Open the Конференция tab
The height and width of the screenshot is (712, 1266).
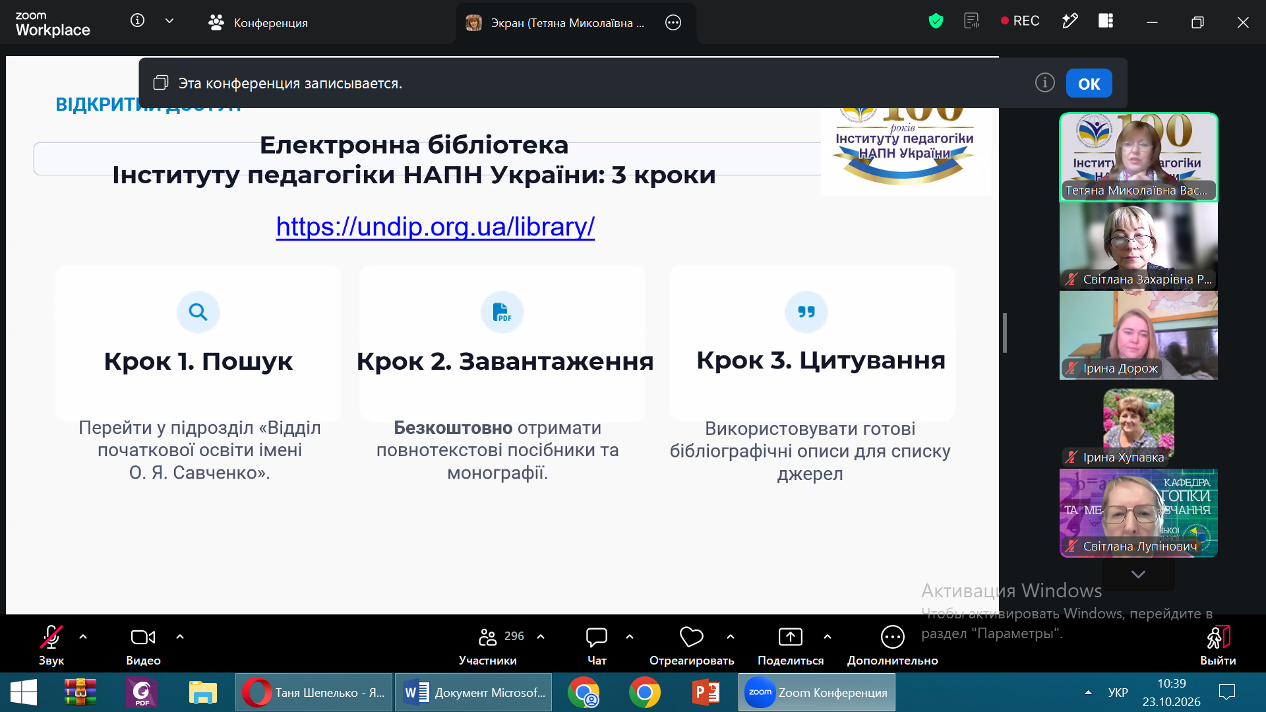[258, 22]
